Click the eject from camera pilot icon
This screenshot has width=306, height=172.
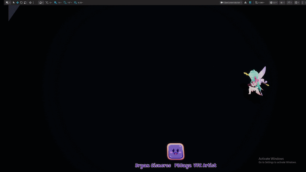pos(246,3)
